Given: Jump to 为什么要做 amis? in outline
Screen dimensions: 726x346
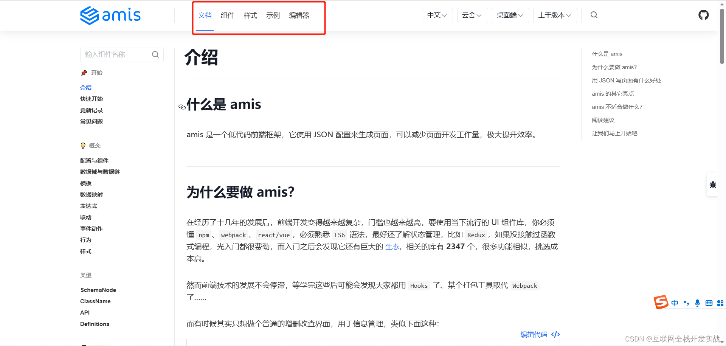Looking at the screenshot, I should (614, 67).
